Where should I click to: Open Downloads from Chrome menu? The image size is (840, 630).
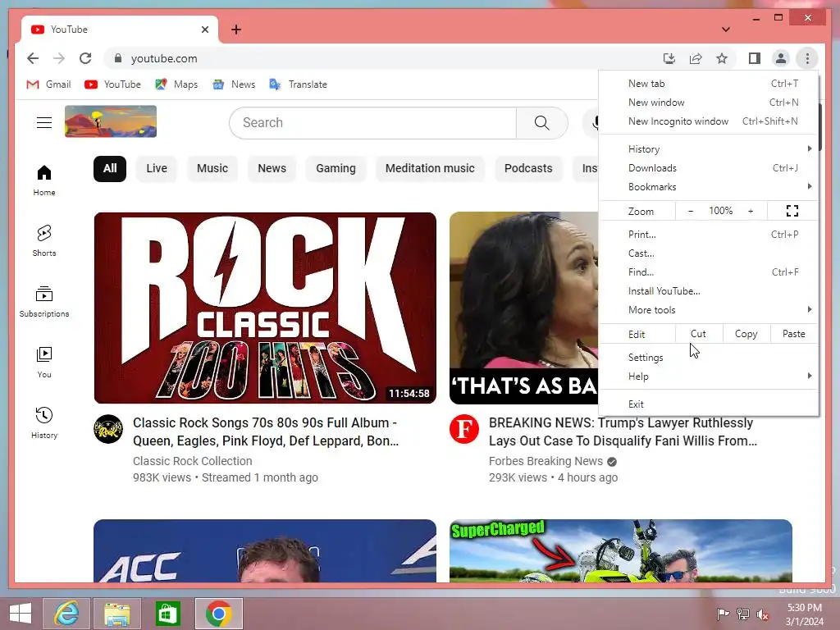pos(709,168)
